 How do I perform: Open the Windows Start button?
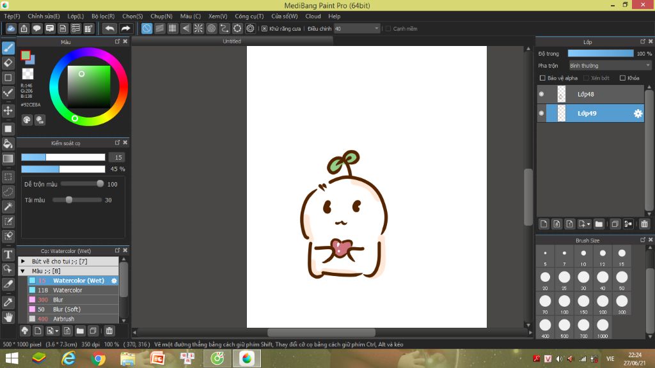(x=12, y=359)
